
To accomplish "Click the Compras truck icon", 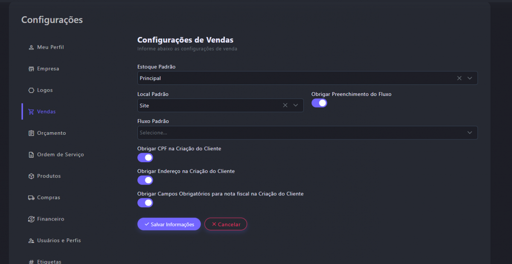I will coord(31,197).
